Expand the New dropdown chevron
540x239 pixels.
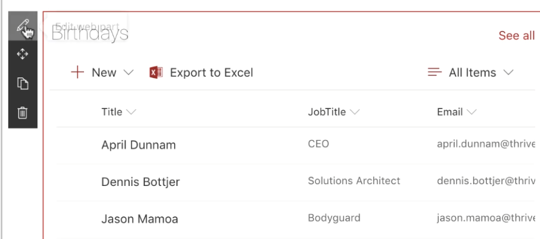point(129,72)
